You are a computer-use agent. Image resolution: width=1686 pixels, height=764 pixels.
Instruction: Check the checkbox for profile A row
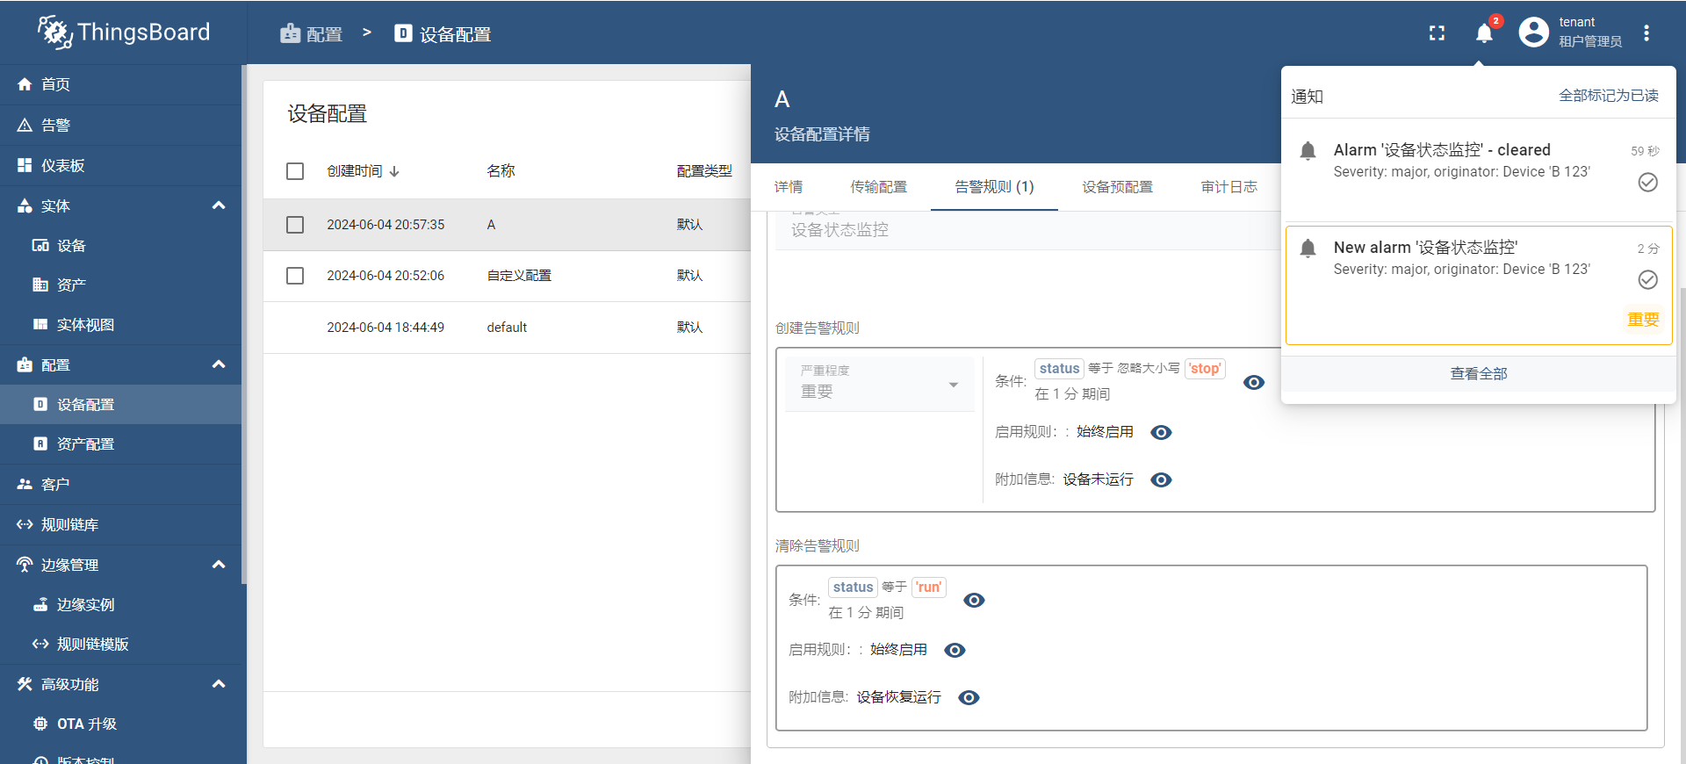pyautogui.click(x=295, y=225)
